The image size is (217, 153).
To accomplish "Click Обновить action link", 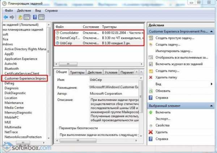I will [163, 91].
